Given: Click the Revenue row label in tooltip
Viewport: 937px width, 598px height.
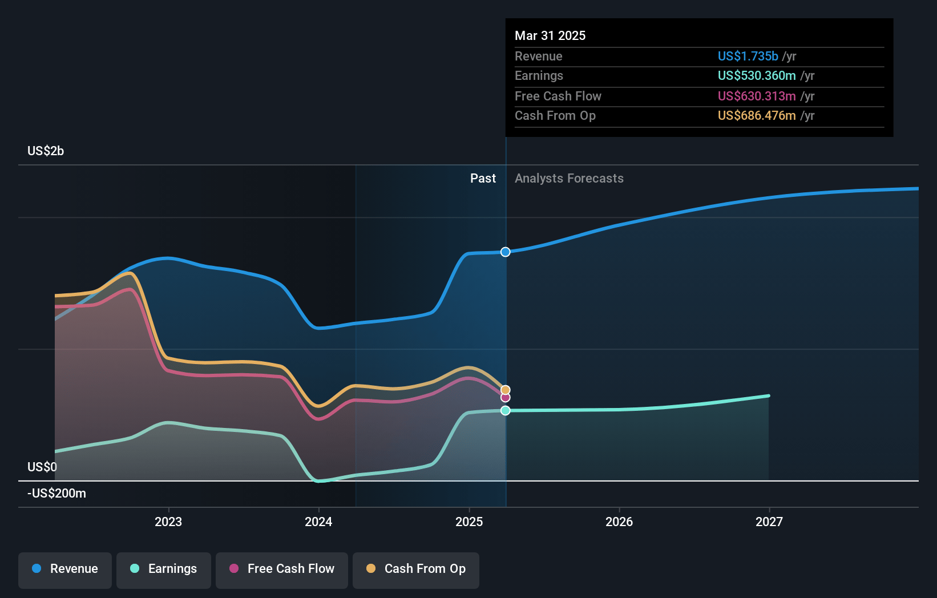Looking at the screenshot, I should pyautogui.click(x=539, y=56).
